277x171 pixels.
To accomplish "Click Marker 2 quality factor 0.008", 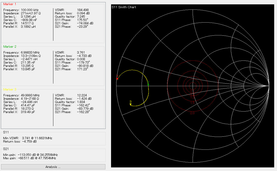I will click(81, 59).
